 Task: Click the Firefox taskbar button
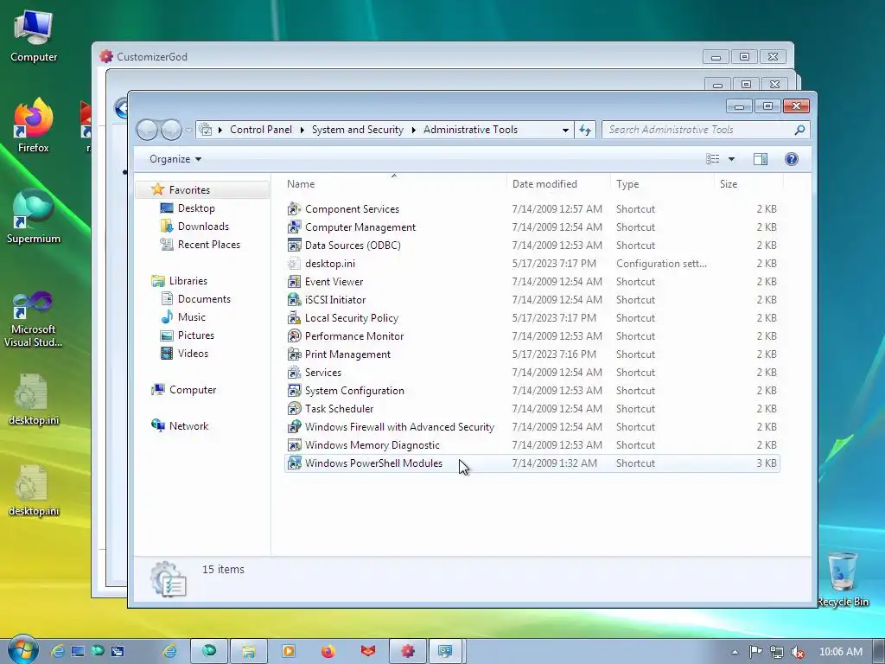point(328,651)
